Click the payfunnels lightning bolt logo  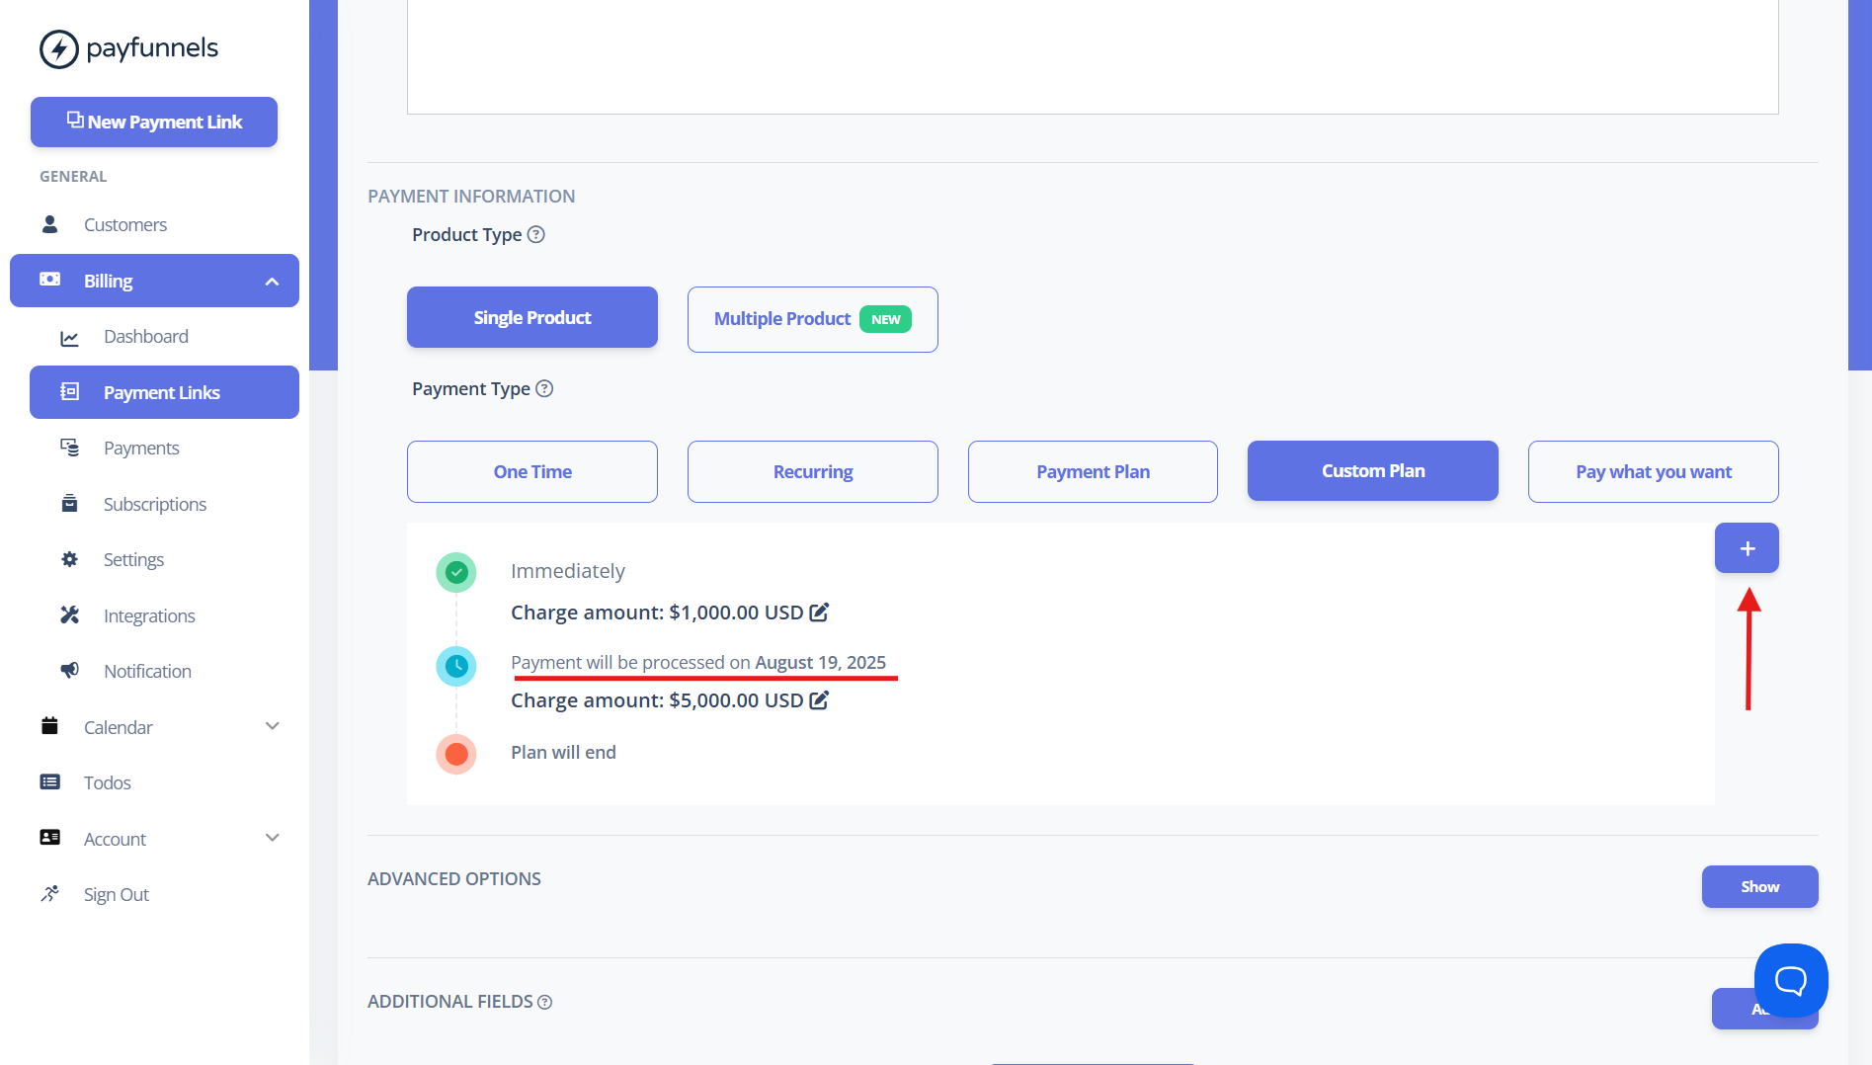59,48
